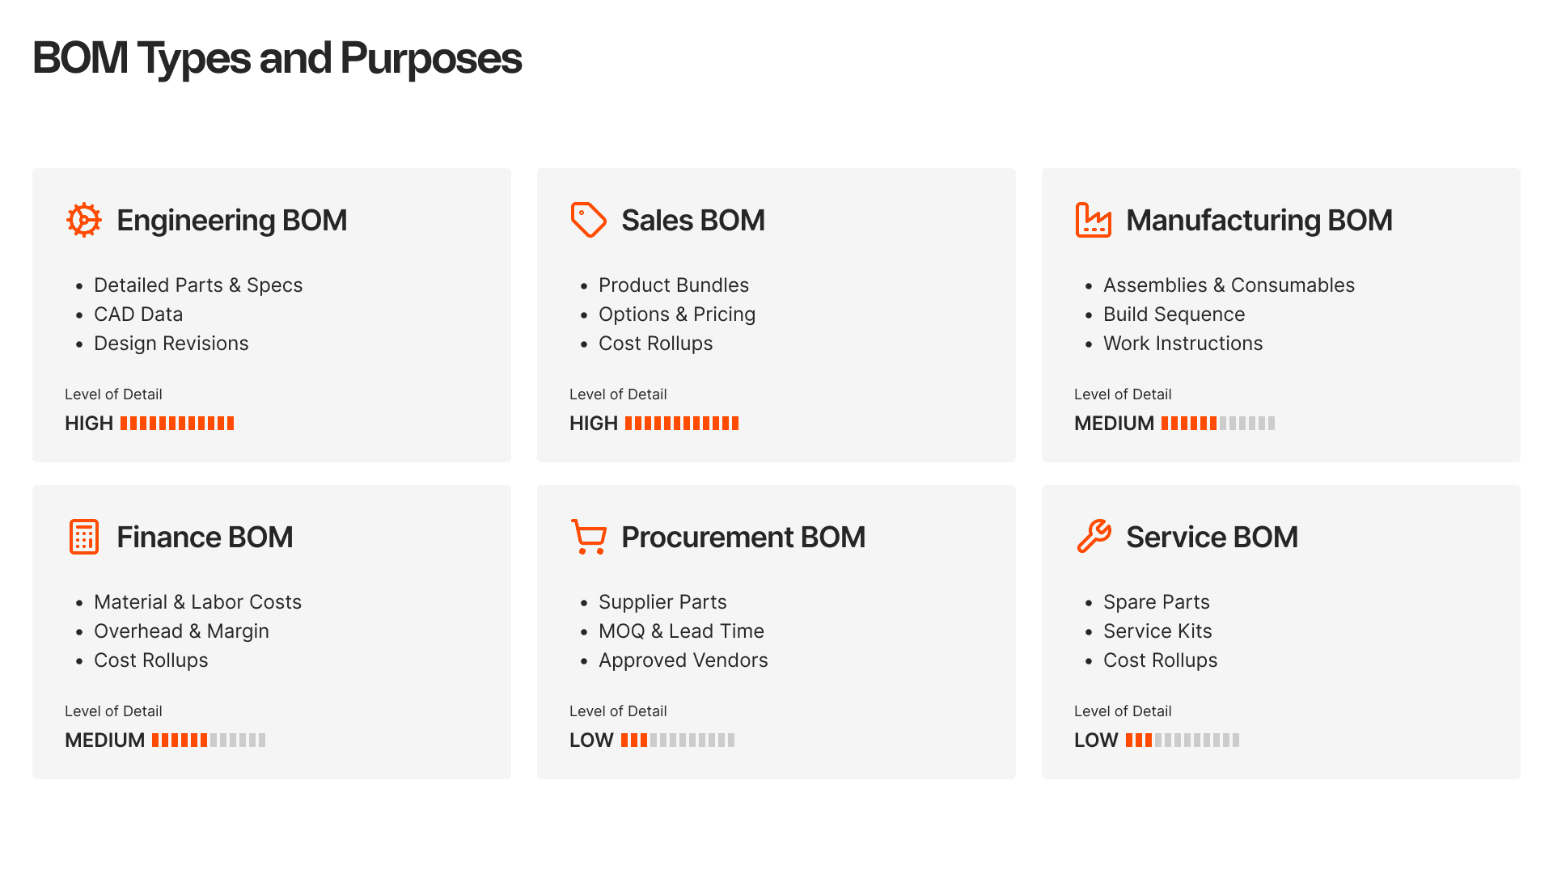The image size is (1553, 873).
Task: Click the Overhead & Margin bullet
Action: point(181,630)
